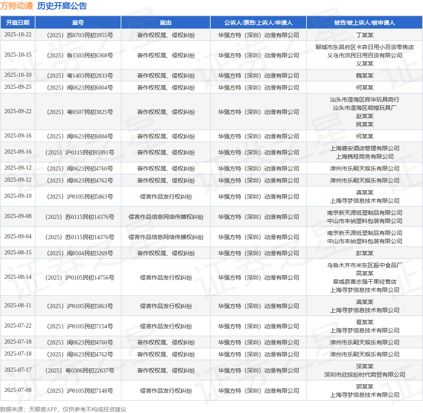This screenshot has height=413, width=423.
Task: Click defendant 义某某
Action: coord(364,64)
